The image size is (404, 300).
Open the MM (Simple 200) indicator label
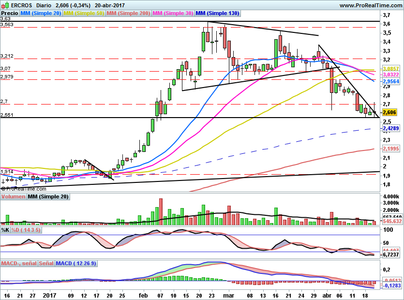(128, 13)
